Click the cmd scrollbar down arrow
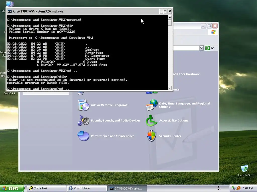Viewport: 257px width, 192px height. click(x=170, y=88)
